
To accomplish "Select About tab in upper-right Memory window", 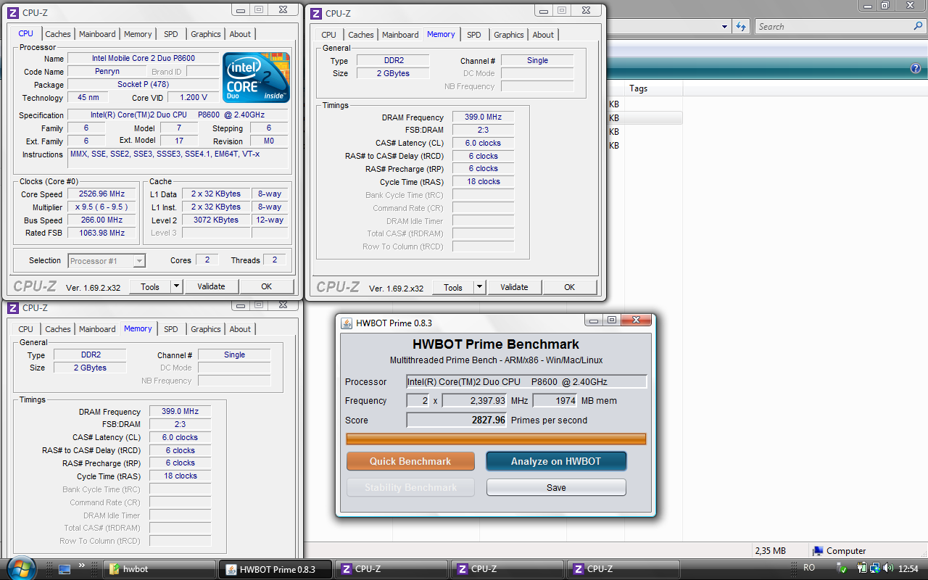I will [543, 35].
